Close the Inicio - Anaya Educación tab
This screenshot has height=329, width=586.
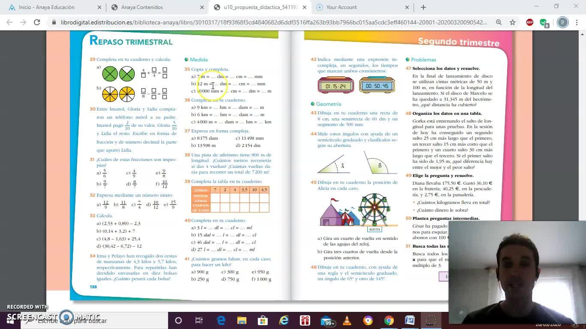coord(100,7)
